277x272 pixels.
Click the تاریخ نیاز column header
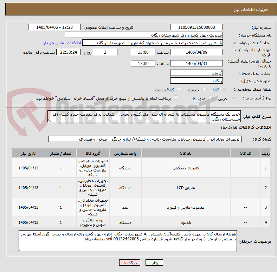pos(28,154)
